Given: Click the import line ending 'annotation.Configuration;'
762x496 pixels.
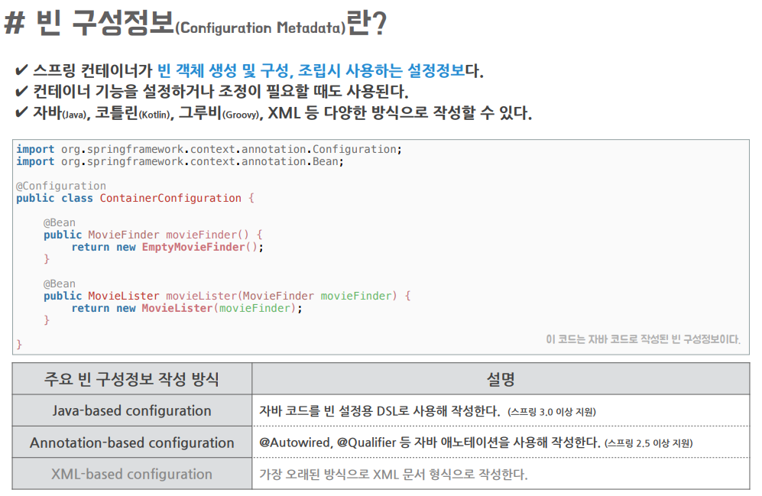Looking at the screenshot, I should click(x=209, y=149).
